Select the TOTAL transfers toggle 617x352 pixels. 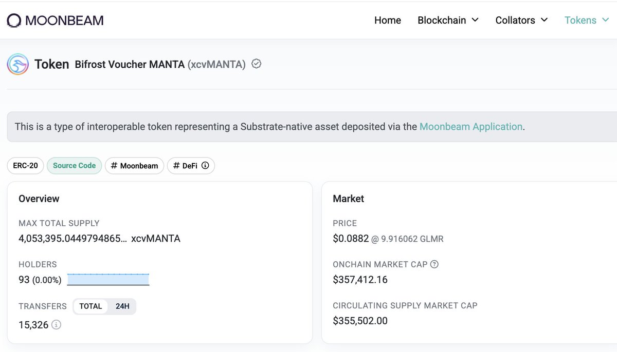[x=90, y=306]
